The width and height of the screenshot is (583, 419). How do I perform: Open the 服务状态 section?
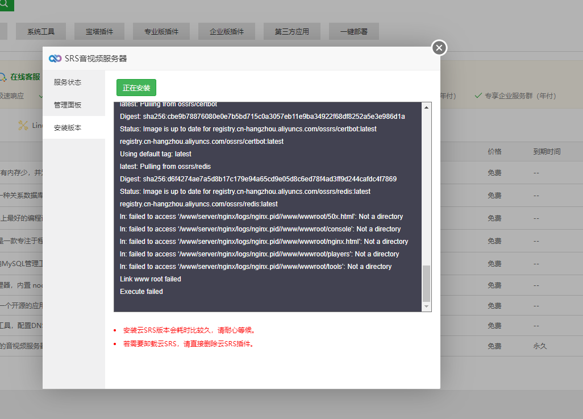point(74,82)
